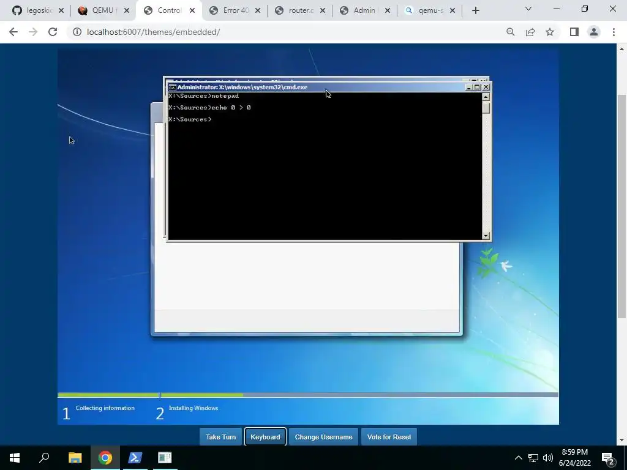Image resolution: width=627 pixels, height=470 pixels.
Task: Click Chrome icon in taskbar
Action: pyautogui.click(x=105, y=458)
